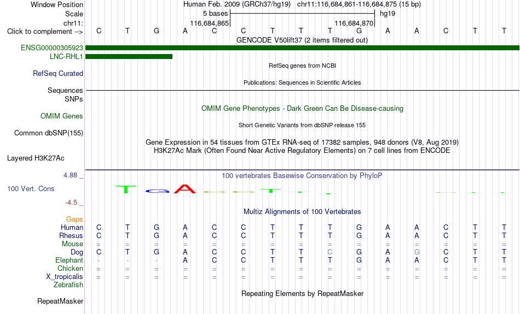
Task: Click the 116,684,865 ruler coordinate
Action: click(x=209, y=23)
